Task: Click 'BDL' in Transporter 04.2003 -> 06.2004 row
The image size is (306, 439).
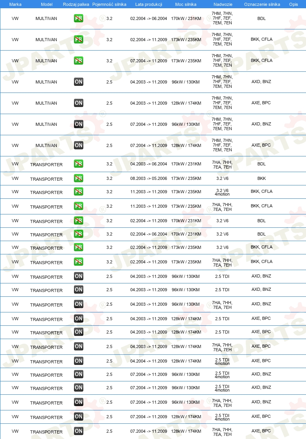Action: 261,164
